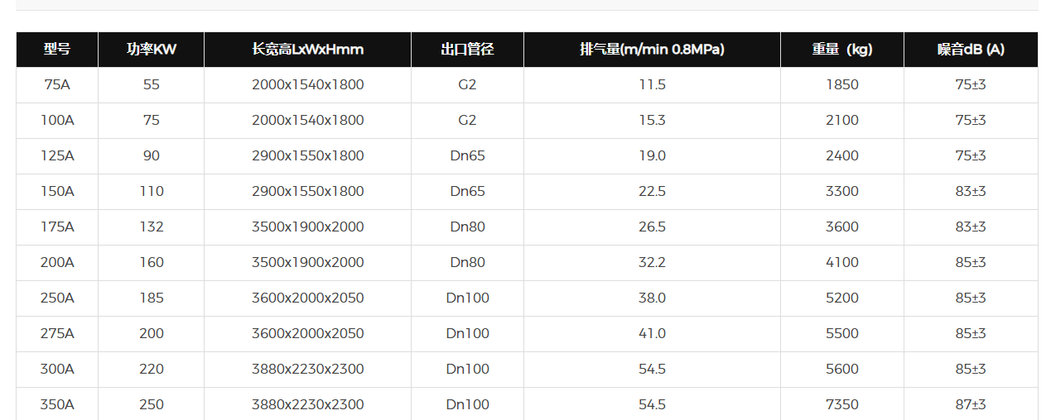Click the 350A model cell
The width and height of the screenshot is (1051, 420).
tap(57, 405)
